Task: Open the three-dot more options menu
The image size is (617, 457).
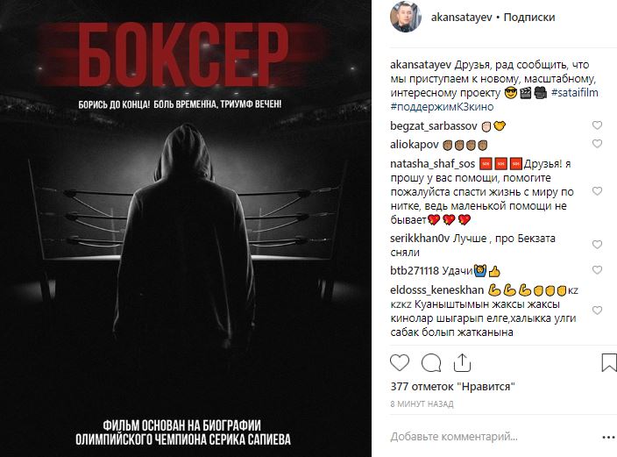Action: [x=609, y=438]
